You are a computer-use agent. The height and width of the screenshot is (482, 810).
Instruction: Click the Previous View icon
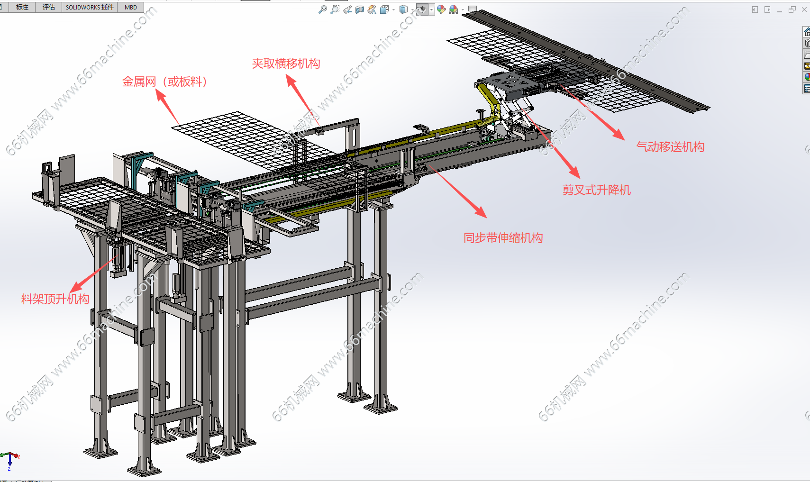[347, 9]
